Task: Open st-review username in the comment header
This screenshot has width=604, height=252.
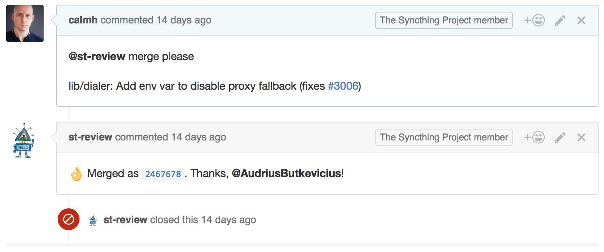Action: (x=90, y=137)
